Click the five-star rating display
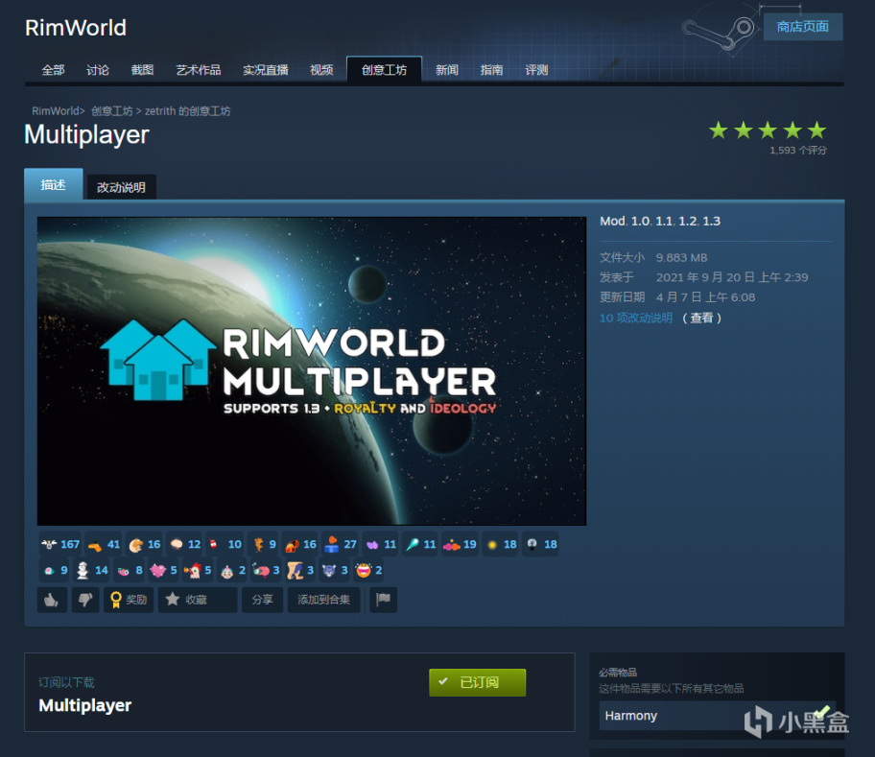This screenshot has height=757, width=875. pyautogui.click(x=768, y=130)
